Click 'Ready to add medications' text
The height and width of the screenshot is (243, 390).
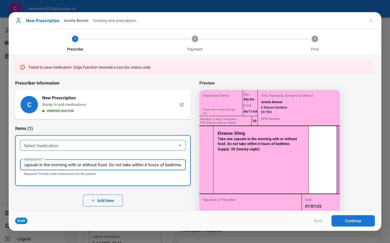[64, 104]
